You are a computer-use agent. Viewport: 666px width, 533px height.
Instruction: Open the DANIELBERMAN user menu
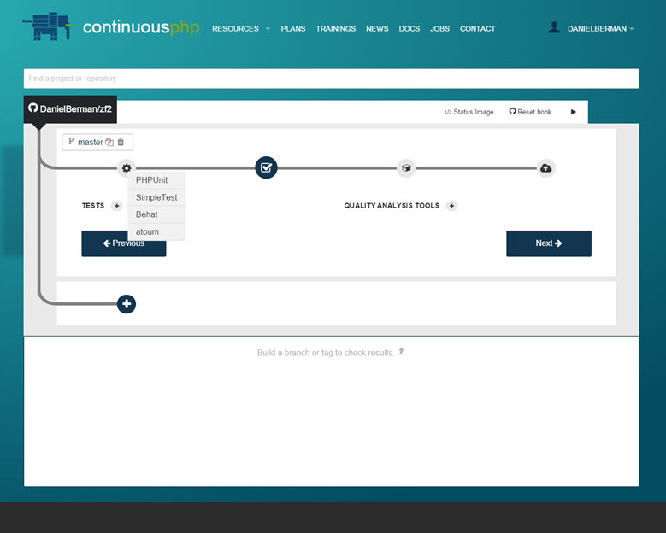[x=600, y=29]
